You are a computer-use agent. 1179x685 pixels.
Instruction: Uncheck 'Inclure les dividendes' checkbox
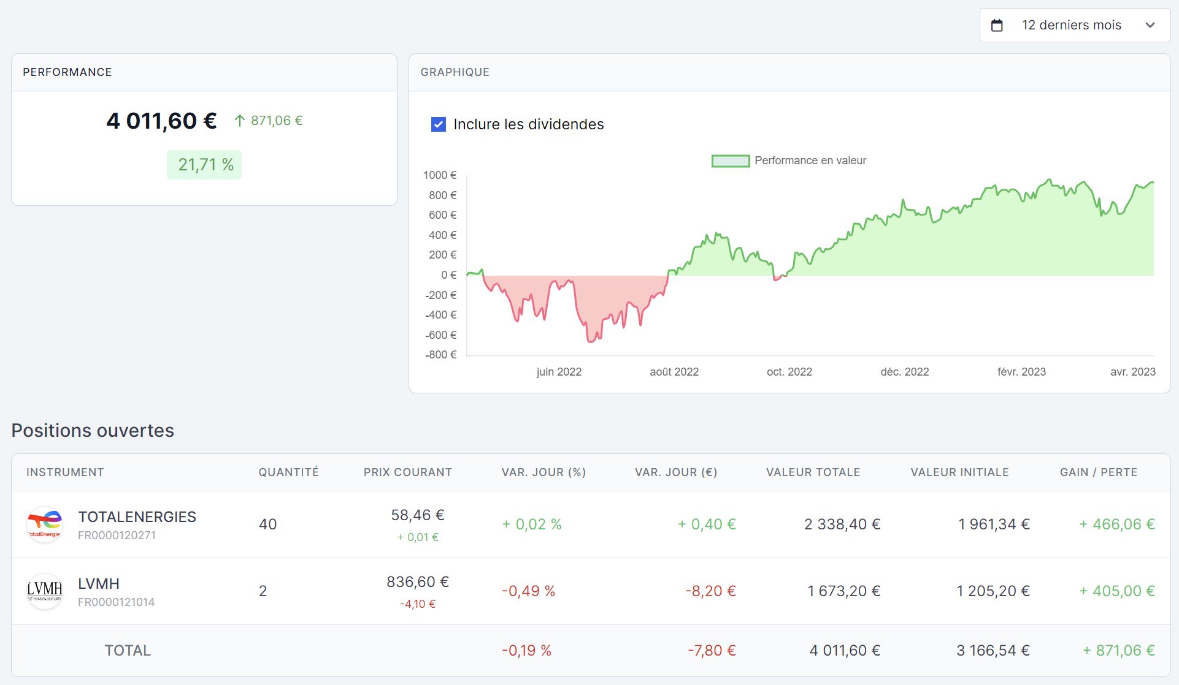point(439,124)
